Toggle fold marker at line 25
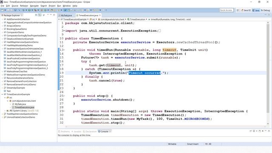Viewport: 272px width, 153px height. [64, 96]
